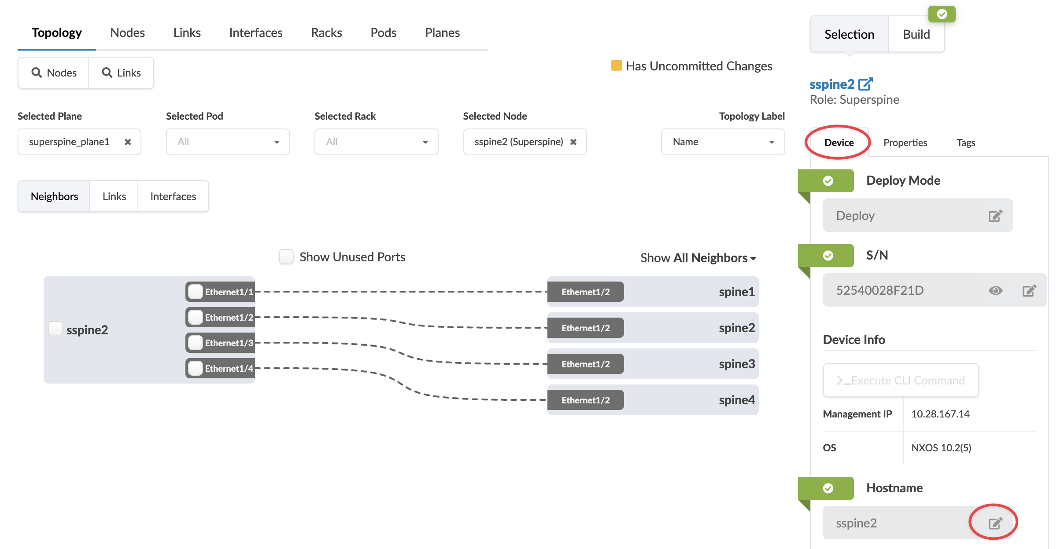The width and height of the screenshot is (1064, 549).
Task: Switch to the Racks tab
Action: (x=326, y=33)
